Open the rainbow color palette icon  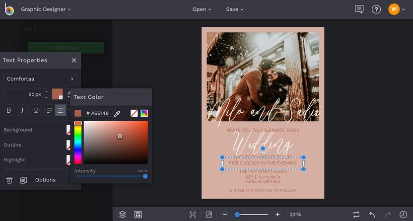[x=144, y=113]
